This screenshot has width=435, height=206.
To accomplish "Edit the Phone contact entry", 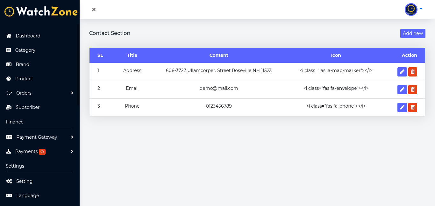I will pyautogui.click(x=402, y=108).
